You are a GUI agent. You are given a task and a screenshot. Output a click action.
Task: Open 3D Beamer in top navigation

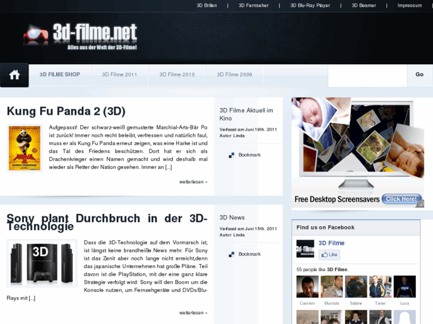pyautogui.click(x=364, y=5)
